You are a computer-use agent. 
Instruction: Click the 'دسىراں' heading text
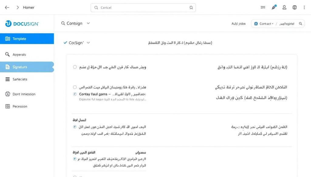[141, 152]
